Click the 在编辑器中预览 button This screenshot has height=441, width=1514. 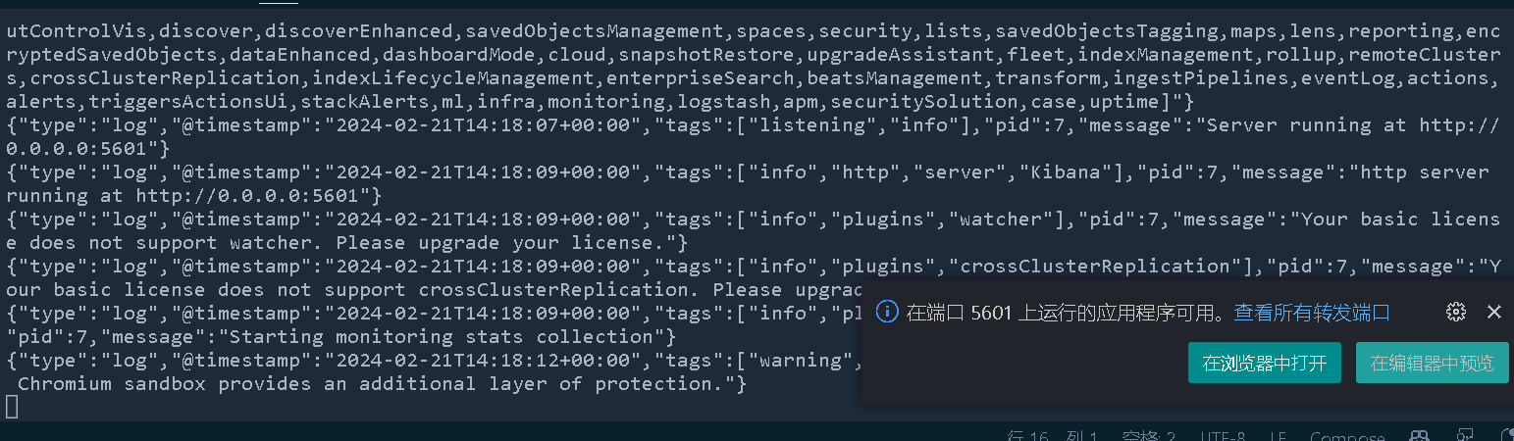1432,363
